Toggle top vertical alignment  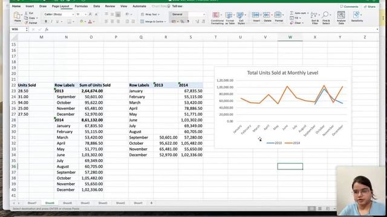coord(106,14)
